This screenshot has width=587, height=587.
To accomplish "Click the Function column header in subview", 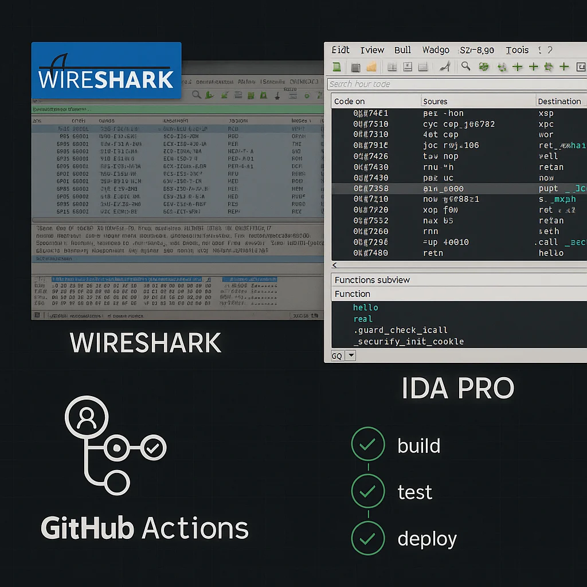I will tap(459, 294).
